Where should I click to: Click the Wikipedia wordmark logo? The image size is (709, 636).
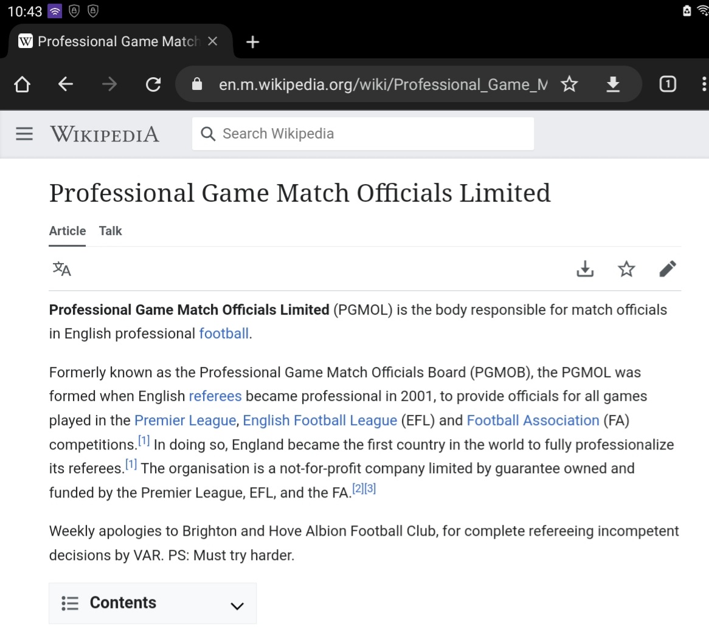pyautogui.click(x=105, y=134)
